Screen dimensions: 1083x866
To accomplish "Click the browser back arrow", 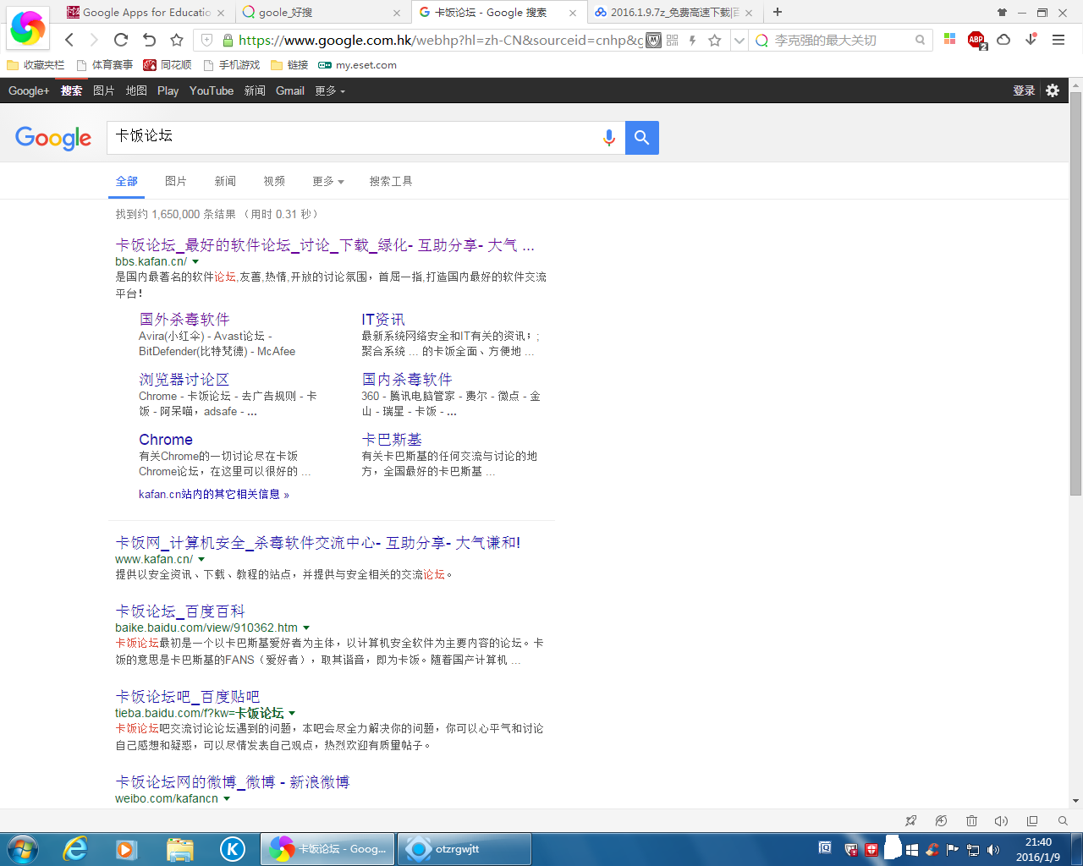I will point(69,40).
